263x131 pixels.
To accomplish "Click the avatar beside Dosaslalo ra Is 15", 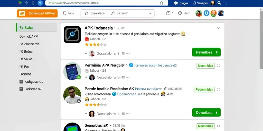I will coord(92,53).
